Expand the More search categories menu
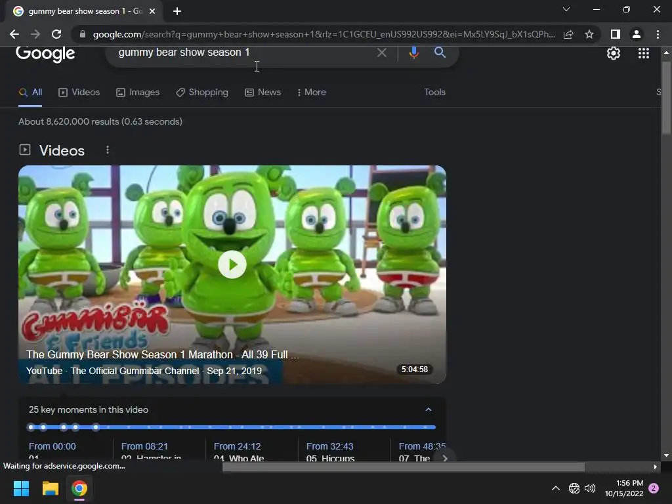The height and width of the screenshot is (504, 672). 312,92
